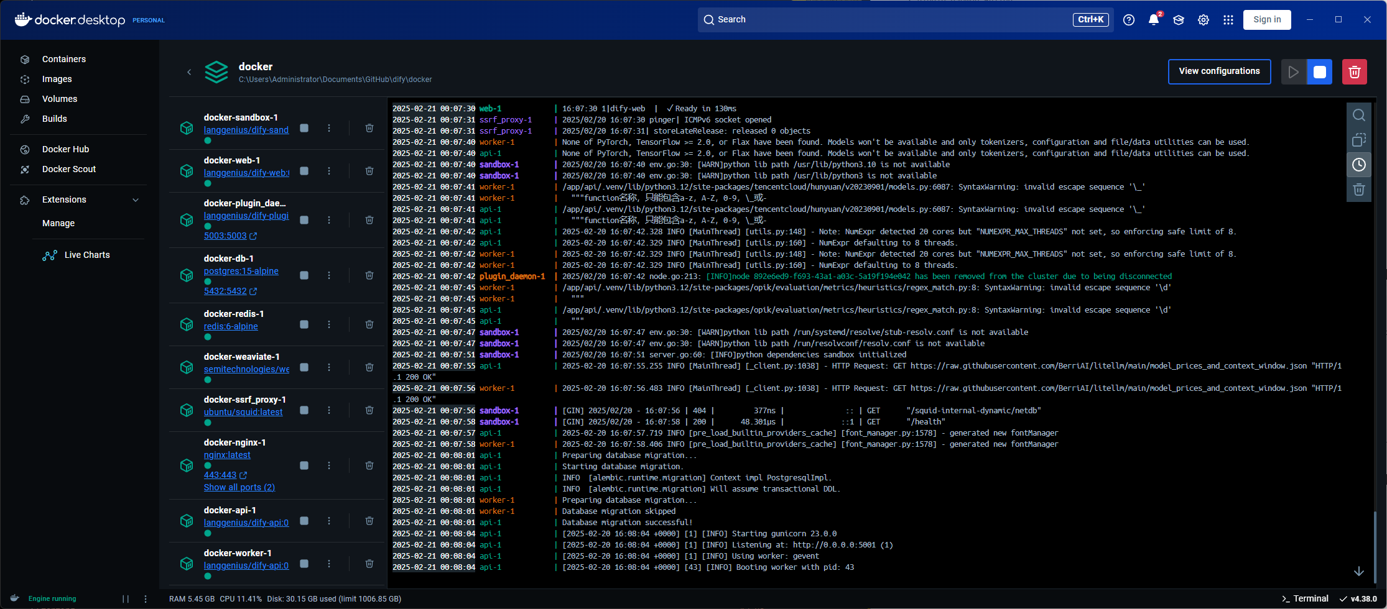
Task: Open the Images section
Action: tap(57, 79)
